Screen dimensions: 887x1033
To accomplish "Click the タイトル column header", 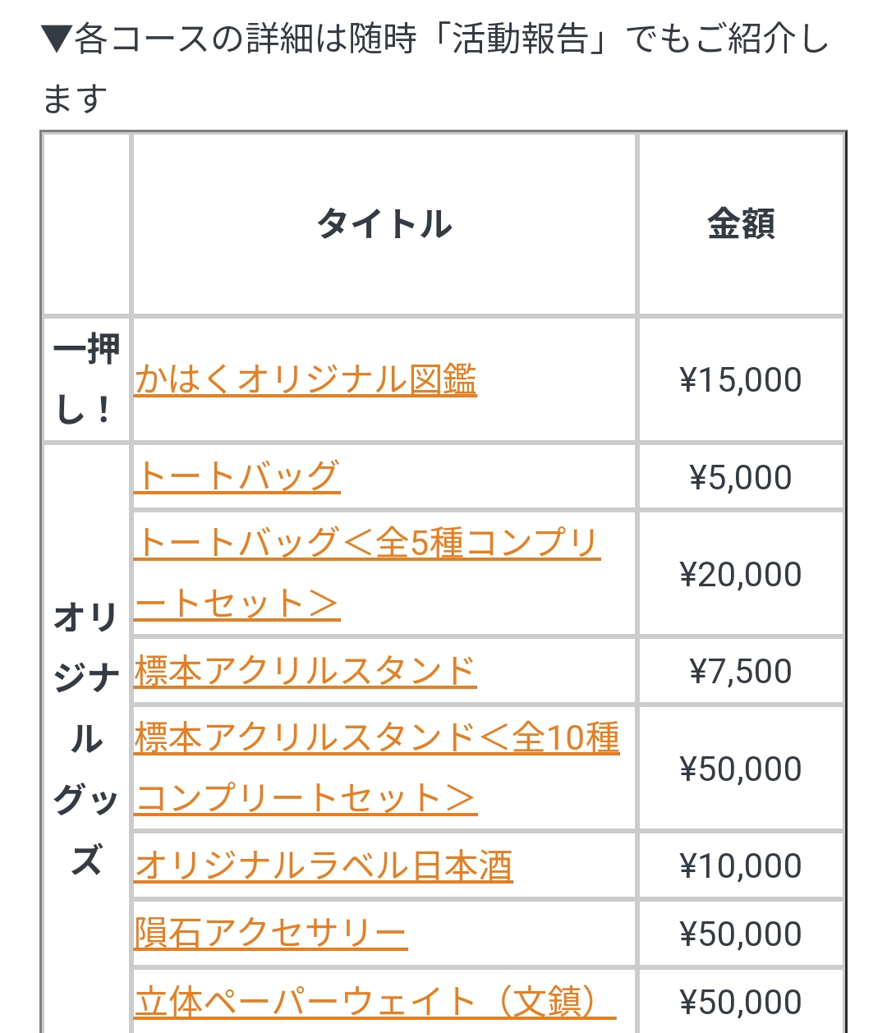I will click(384, 224).
